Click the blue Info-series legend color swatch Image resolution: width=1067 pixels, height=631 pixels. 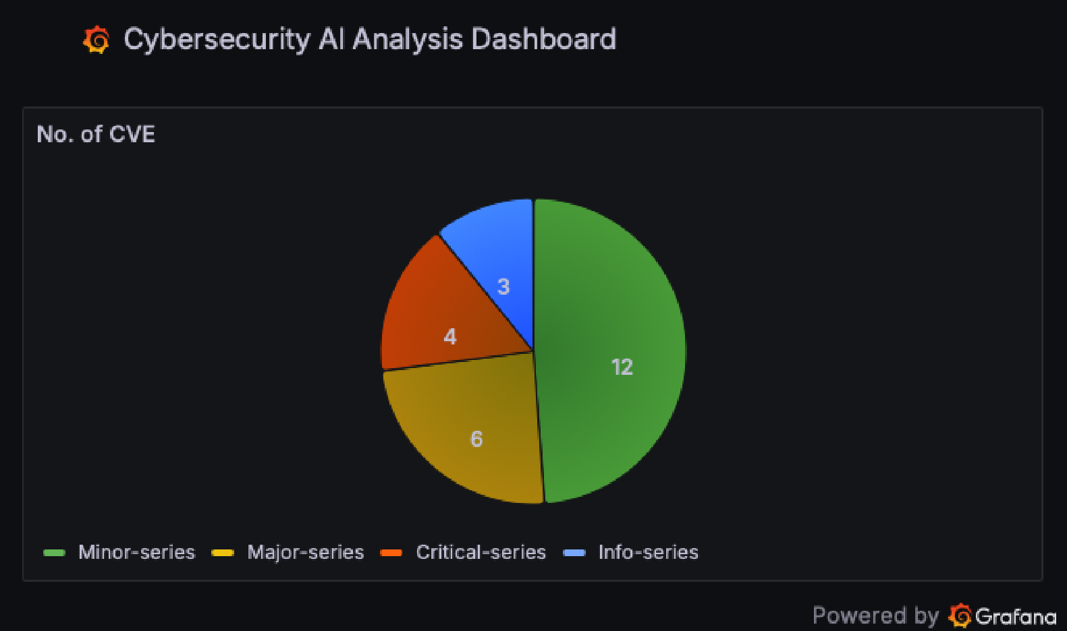[574, 553]
